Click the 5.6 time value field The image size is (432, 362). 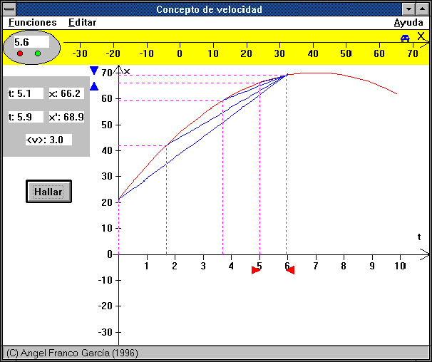coord(31,42)
